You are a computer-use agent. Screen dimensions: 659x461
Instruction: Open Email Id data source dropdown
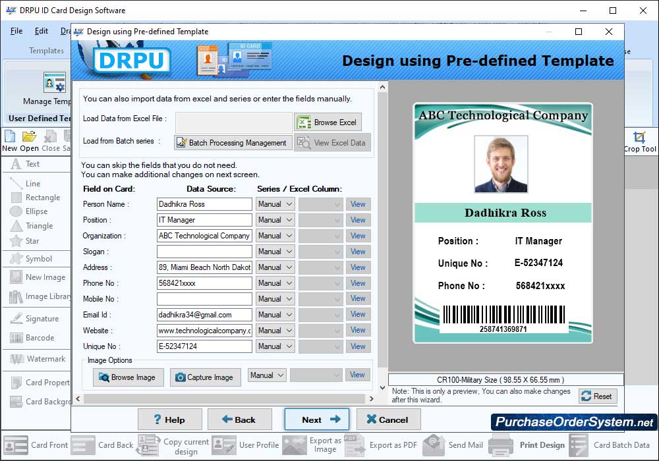point(275,315)
